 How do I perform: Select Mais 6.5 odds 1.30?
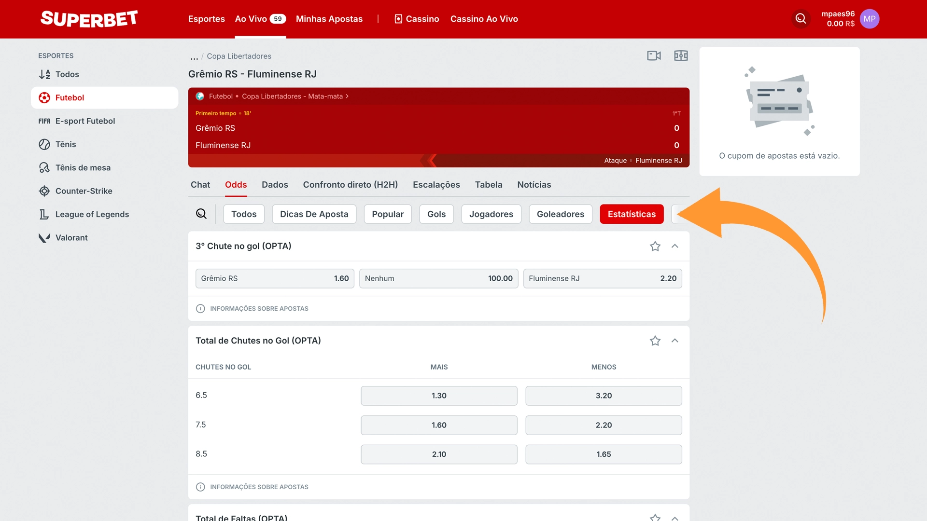[x=439, y=396]
